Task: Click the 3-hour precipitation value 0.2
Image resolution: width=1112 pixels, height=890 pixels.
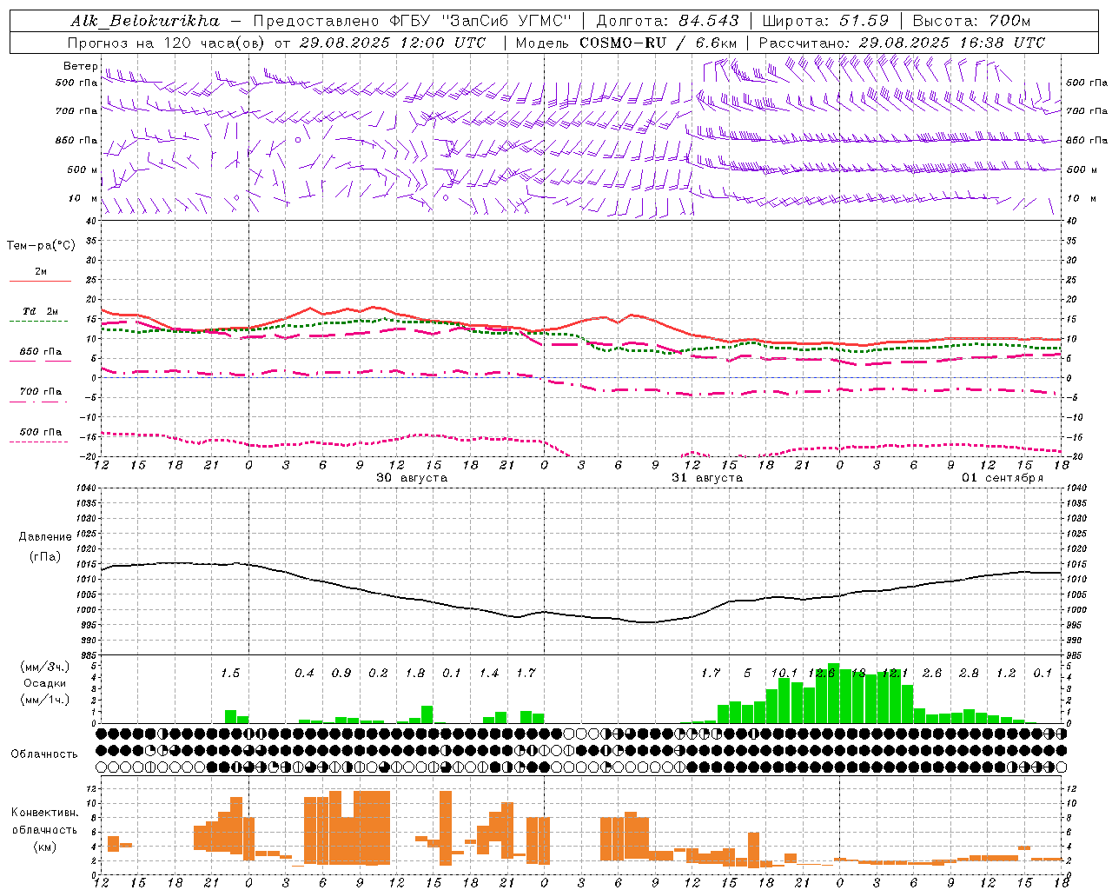Action: point(378,674)
